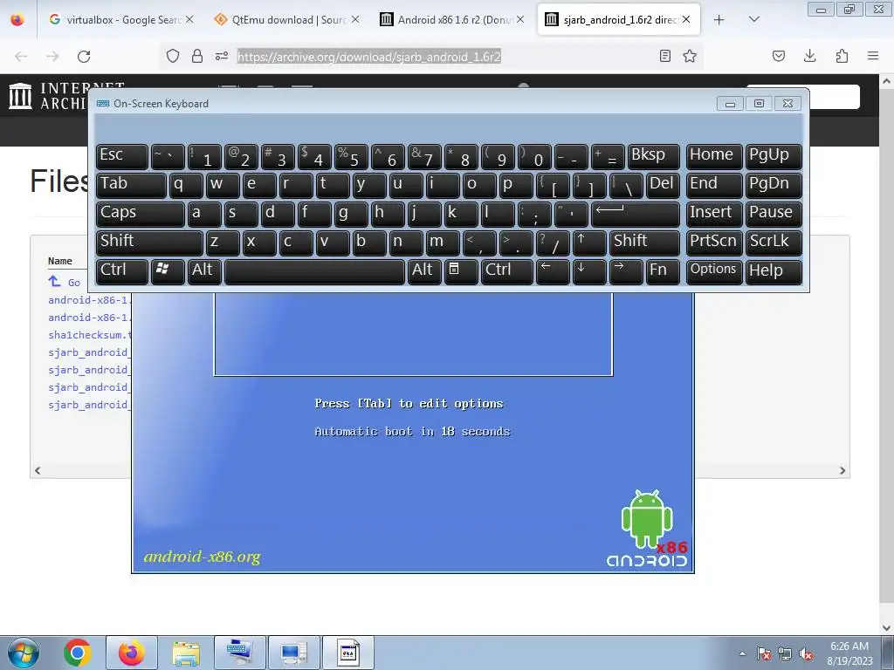Switch to Android x86 1.6 r2 tab

[x=452, y=20]
